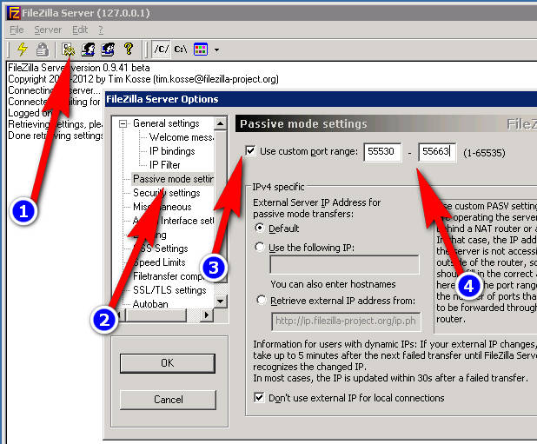Image resolution: width=537 pixels, height=444 pixels.
Task: Click the tree scroll down arrow
Action: [221, 302]
